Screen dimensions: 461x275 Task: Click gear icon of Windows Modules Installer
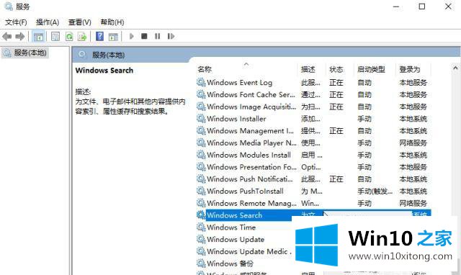tap(201, 155)
